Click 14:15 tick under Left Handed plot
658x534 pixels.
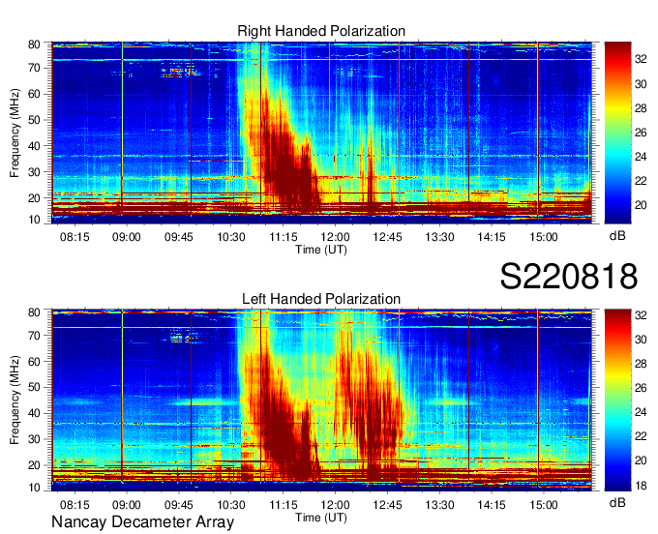tap(492, 505)
